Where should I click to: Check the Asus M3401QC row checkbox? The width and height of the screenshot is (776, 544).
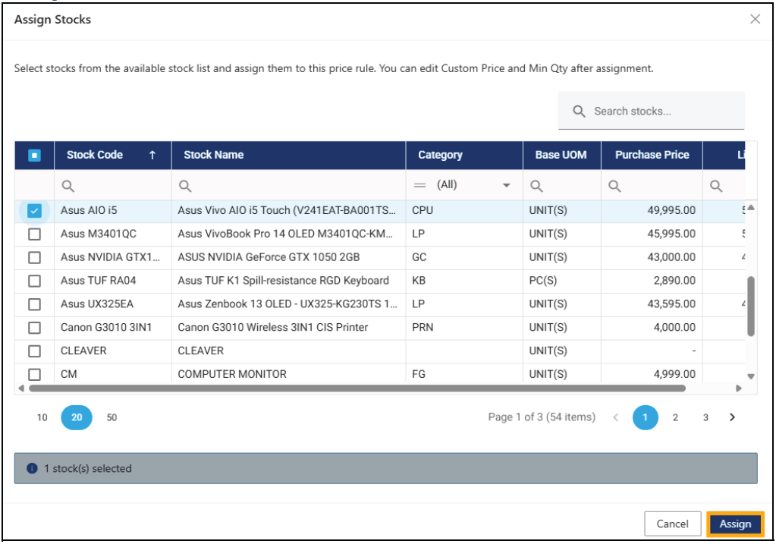pos(34,234)
